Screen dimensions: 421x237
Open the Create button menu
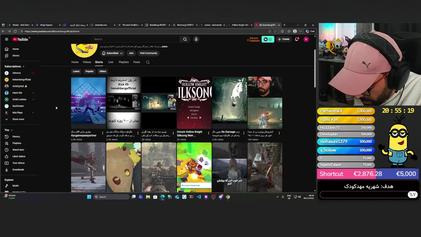284,39
